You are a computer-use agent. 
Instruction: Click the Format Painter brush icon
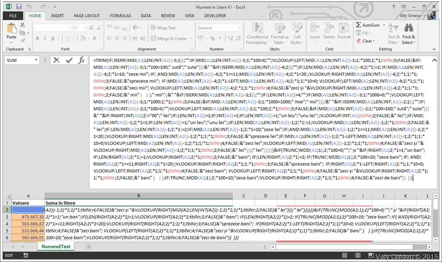tap(22, 39)
